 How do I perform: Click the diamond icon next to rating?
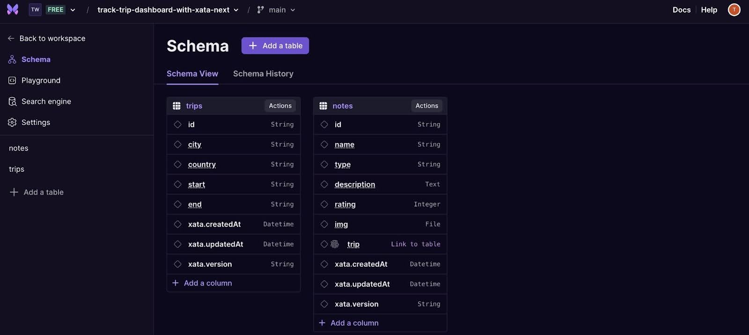point(324,204)
